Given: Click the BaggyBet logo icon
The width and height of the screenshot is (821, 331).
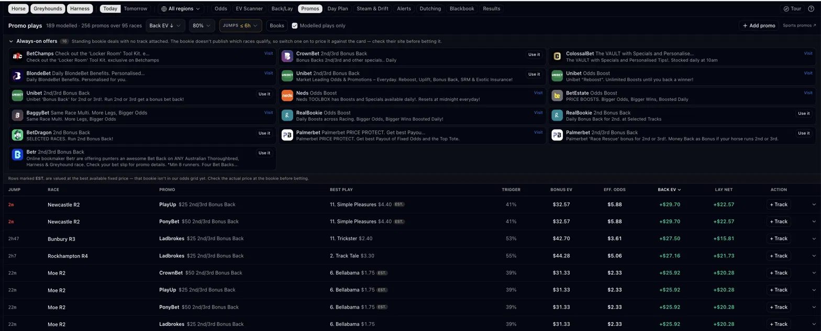Looking at the screenshot, I should pos(17,115).
